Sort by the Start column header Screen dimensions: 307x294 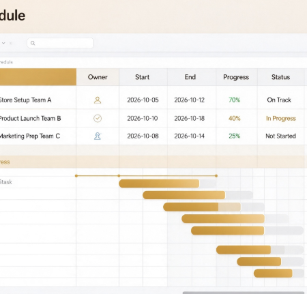tap(143, 77)
